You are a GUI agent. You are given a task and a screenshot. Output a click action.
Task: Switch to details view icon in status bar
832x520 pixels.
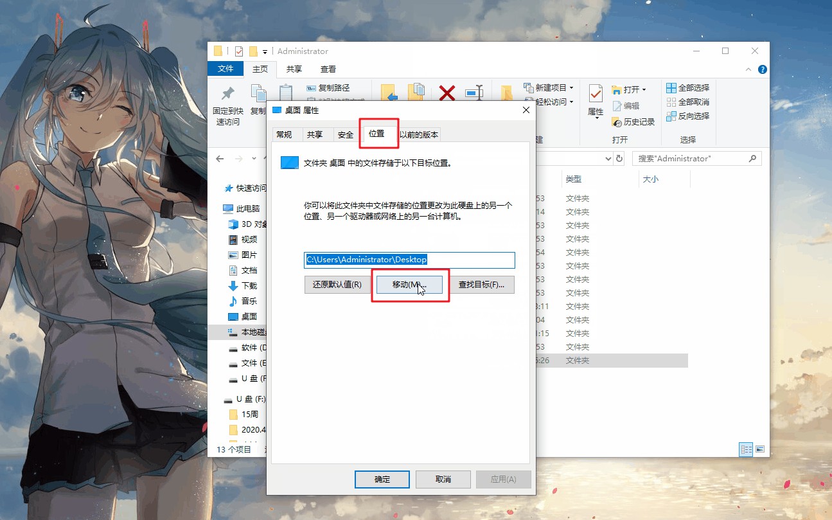click(746, 449)
